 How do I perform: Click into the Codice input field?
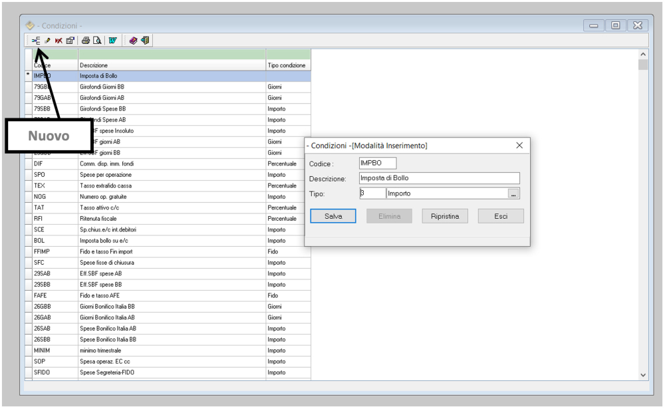pyautogui.click(x=377, y=163)
